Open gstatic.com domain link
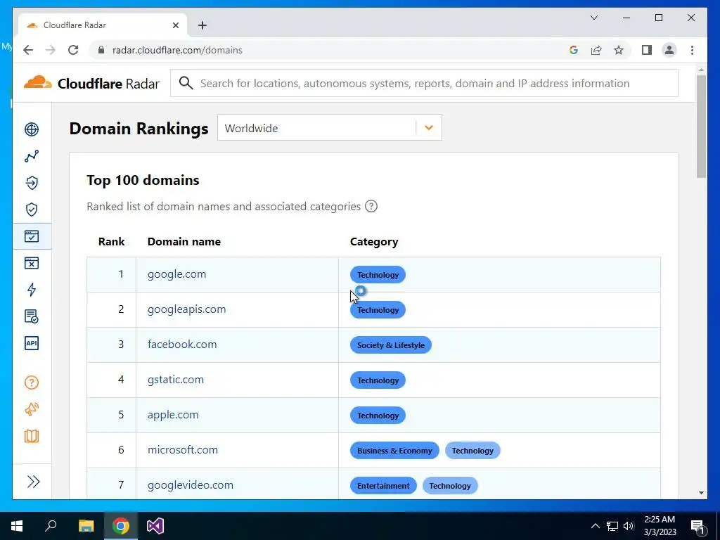The image size is (720, 540). pyautogui.click(x=175, y=380)
